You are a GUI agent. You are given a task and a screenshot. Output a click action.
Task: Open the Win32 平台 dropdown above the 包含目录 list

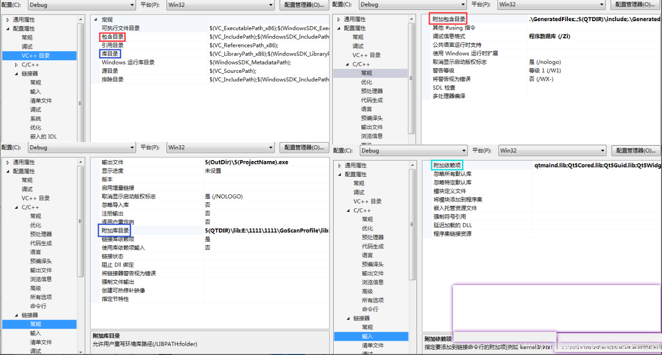tap(220, 5)
